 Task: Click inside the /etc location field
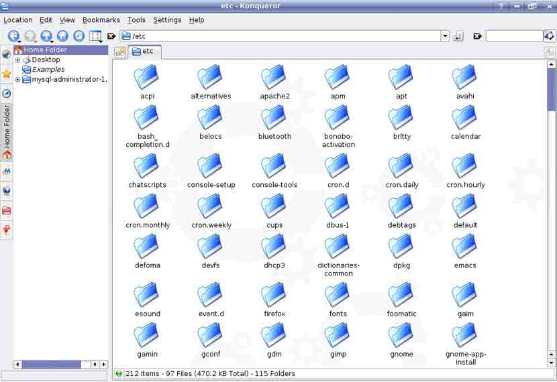[281, 36]
